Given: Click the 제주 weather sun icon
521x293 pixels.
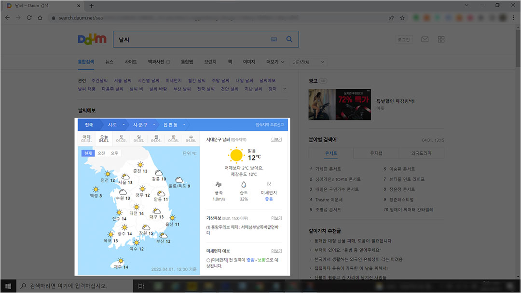Looking at the screenshot, I should [121, 261].
